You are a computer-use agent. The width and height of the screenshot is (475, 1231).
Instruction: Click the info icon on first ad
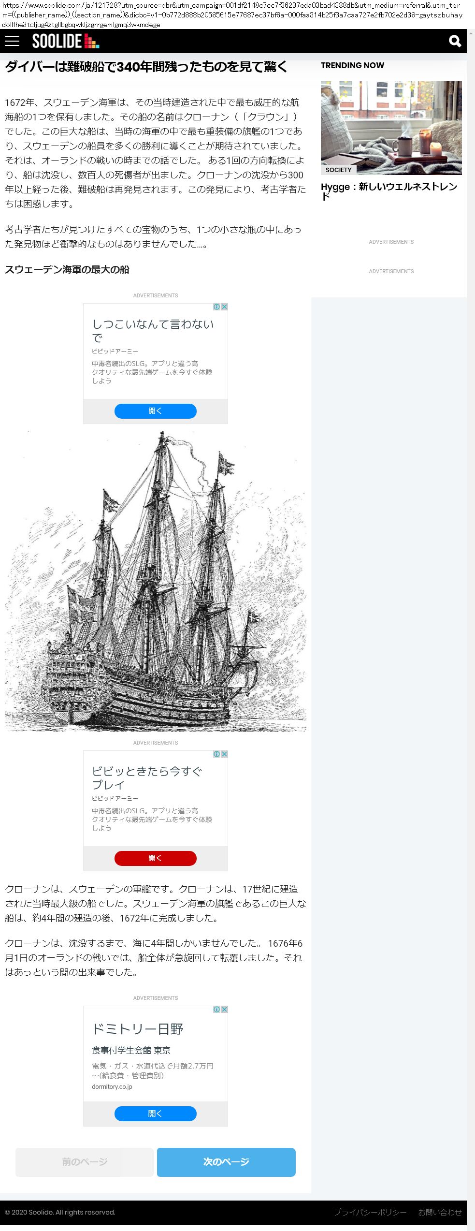coord(217,307)
